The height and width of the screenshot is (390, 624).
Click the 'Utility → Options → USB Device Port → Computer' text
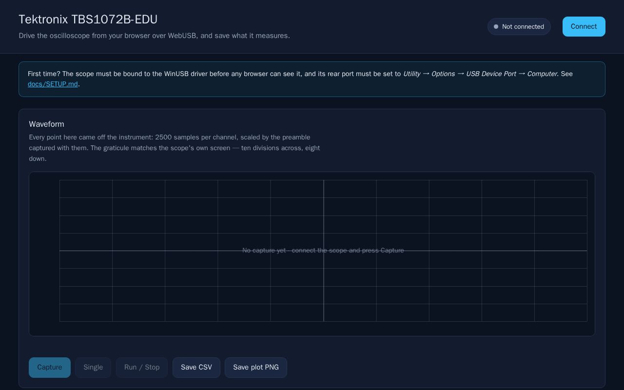pos(480,74)
